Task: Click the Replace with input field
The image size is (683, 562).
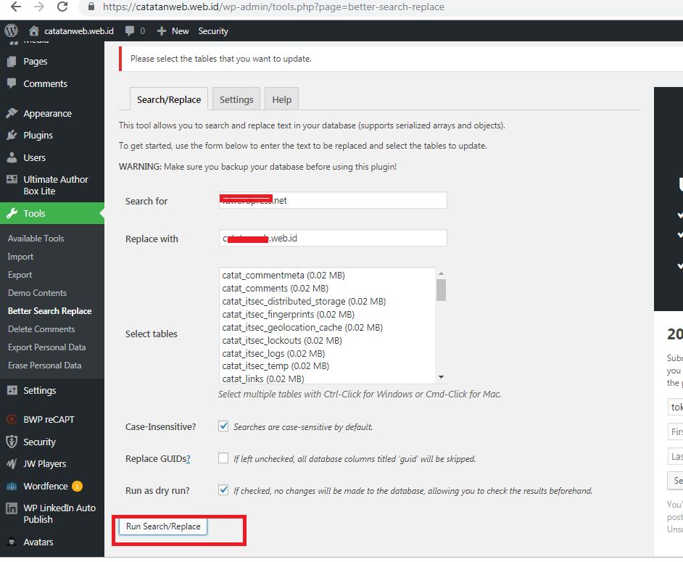Action: tap(333, 239)
